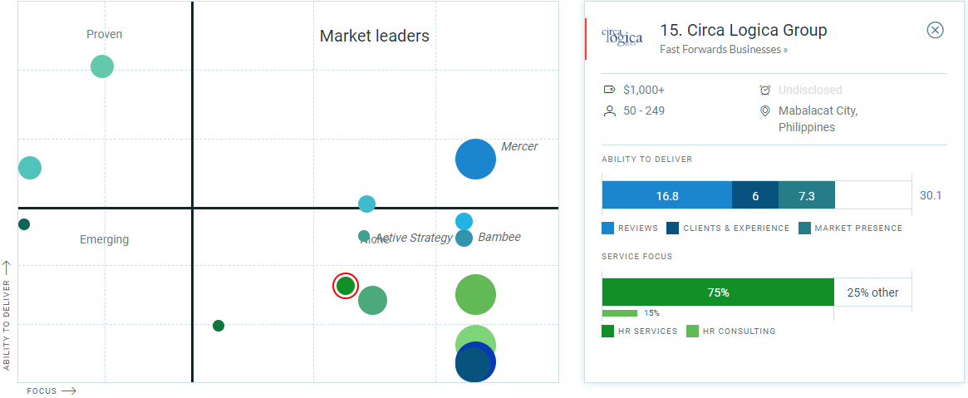Click the light blue bubble on the horizontal axis line

coord(366,204)
